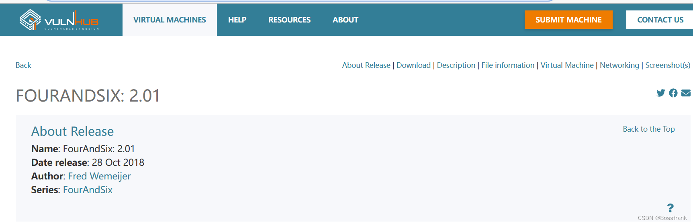The height and width of the screenshot is (224, 693).
Task: Open the FourAndSix series link
Action: (x=88, y=190)
